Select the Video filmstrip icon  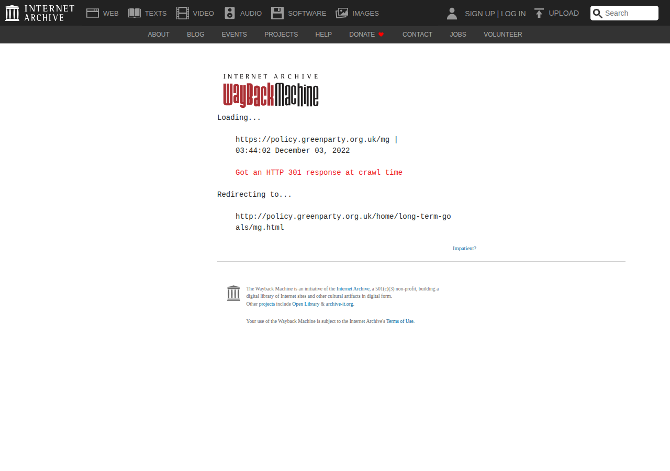coord(182,13)
